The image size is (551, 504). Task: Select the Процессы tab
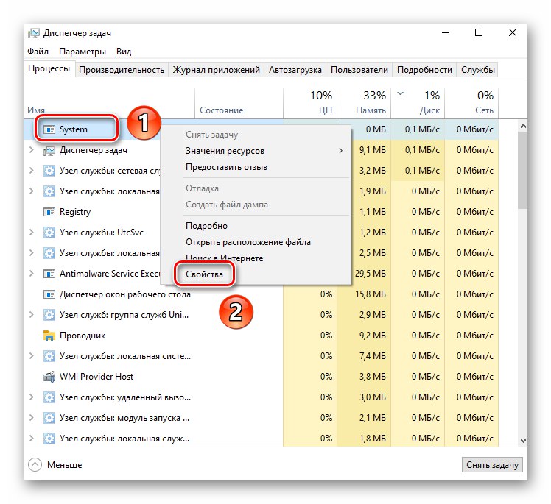click(x=49, y=68)
